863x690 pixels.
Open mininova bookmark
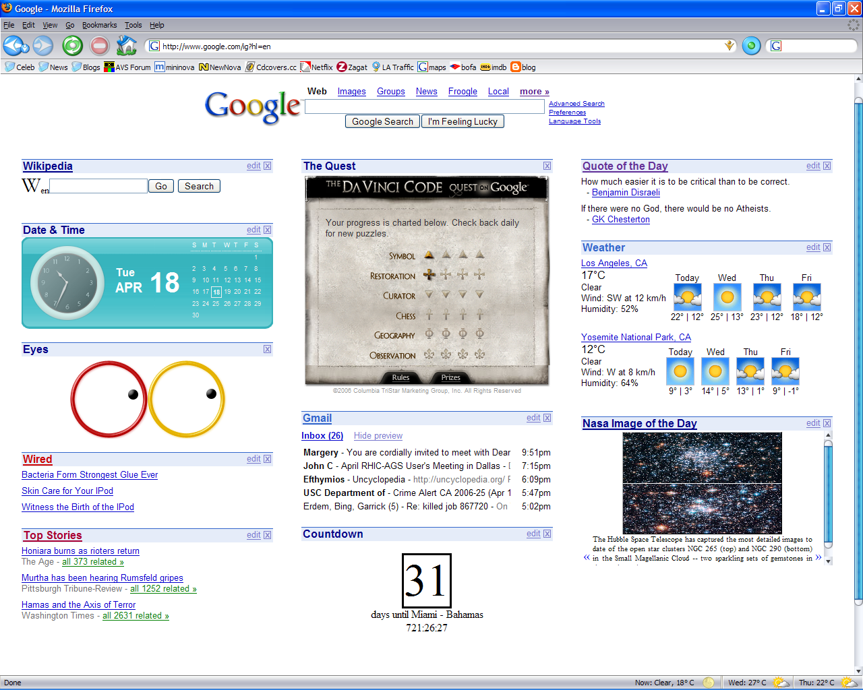tap(175, 67)
